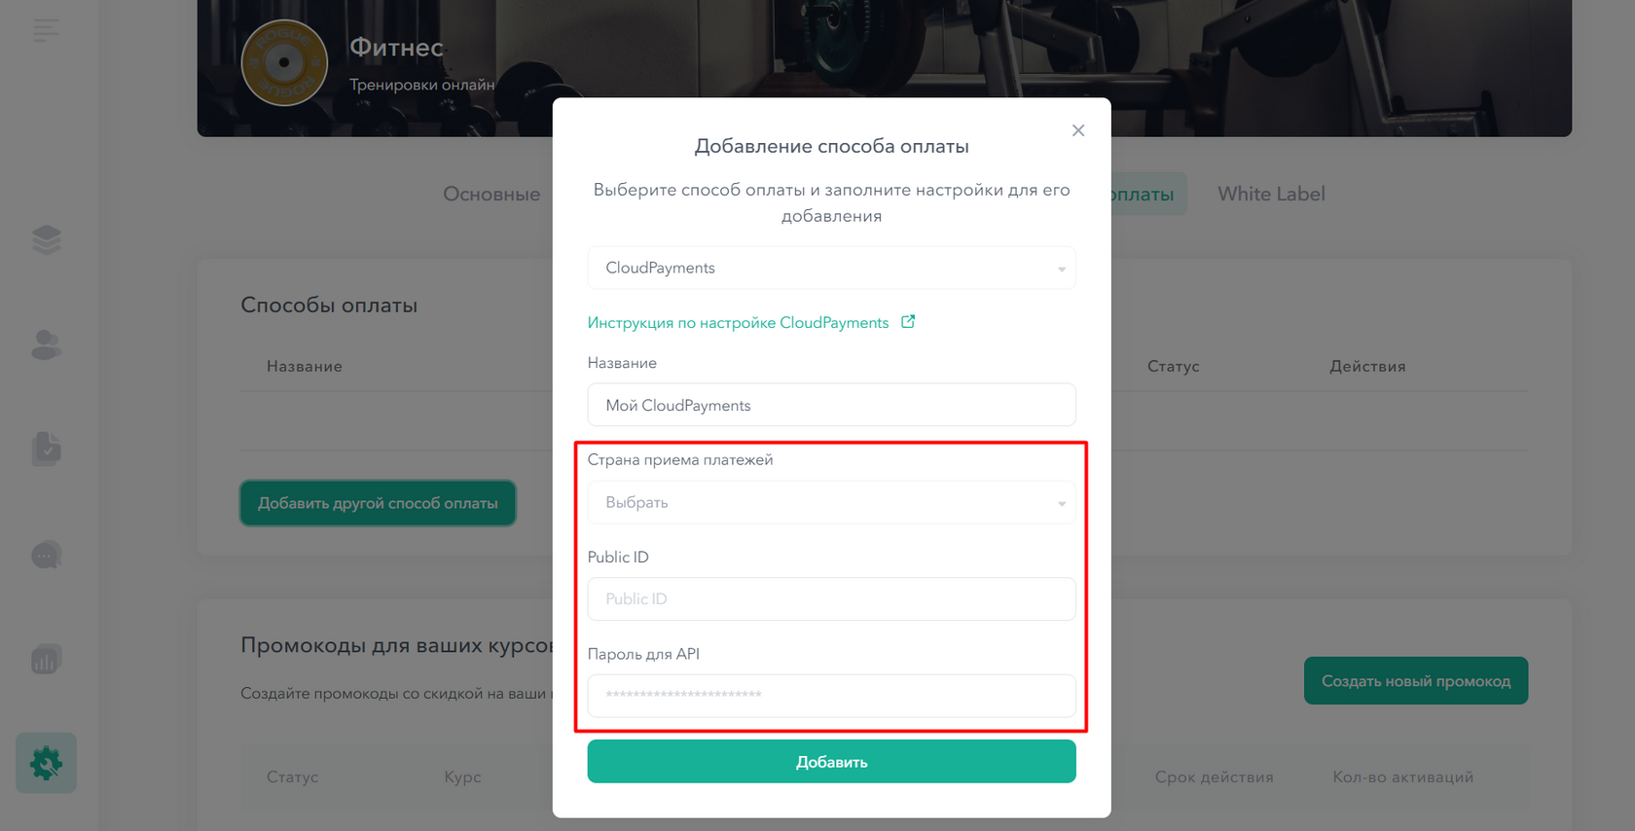Open the hamburger menu icon

pos(46,30)
